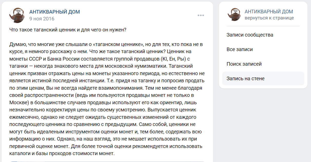Image resolution: width=311 pixels, height=162 pixels.
Task: Switch to Все записи in the sidebar
Action: (239, 49)
